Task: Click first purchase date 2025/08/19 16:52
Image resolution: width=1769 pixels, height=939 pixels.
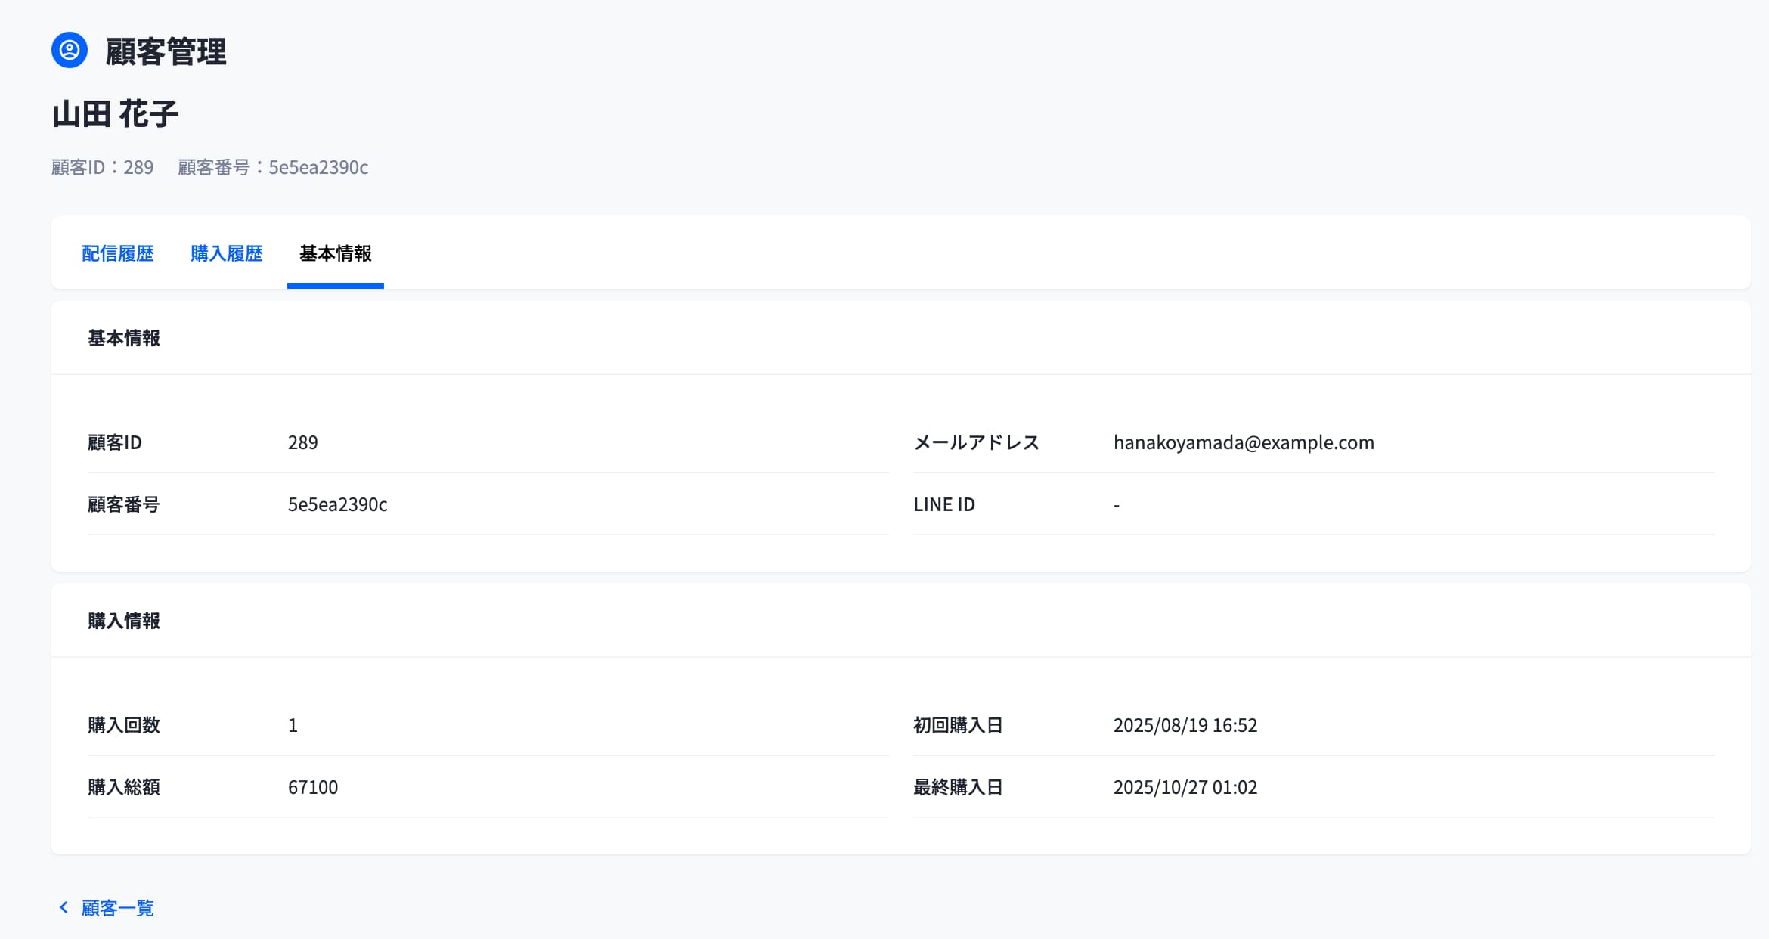Action: pyautogui.click(x=1185, y=725)
